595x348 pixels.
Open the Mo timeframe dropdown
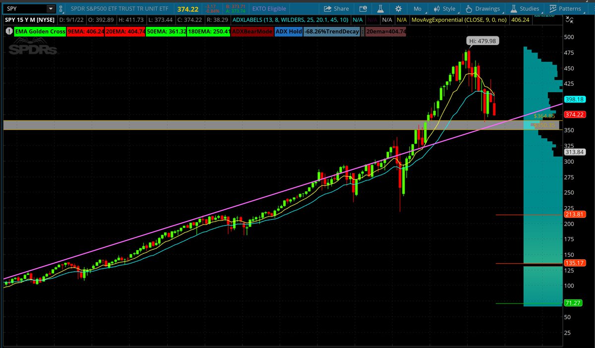coord(417,8)
